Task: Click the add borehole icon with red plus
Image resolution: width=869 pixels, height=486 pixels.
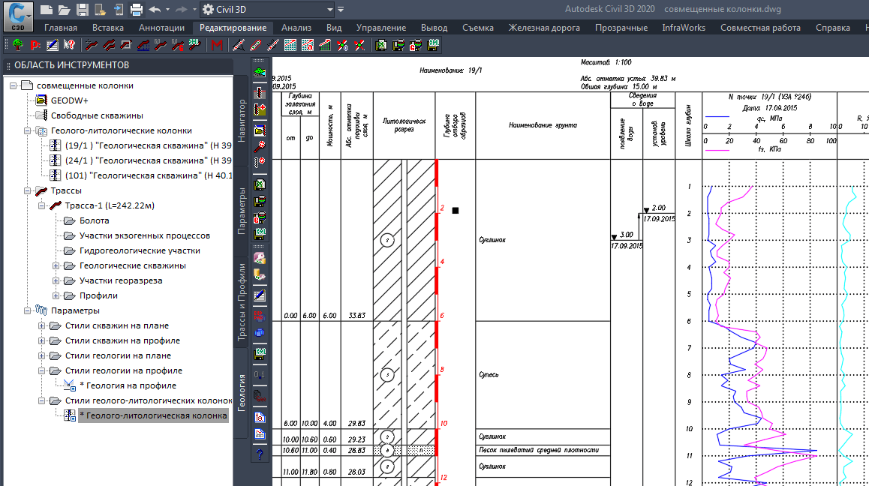Action: coord(260,109)
